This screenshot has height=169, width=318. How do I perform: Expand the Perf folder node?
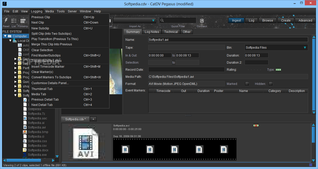[x=15, y=68]
